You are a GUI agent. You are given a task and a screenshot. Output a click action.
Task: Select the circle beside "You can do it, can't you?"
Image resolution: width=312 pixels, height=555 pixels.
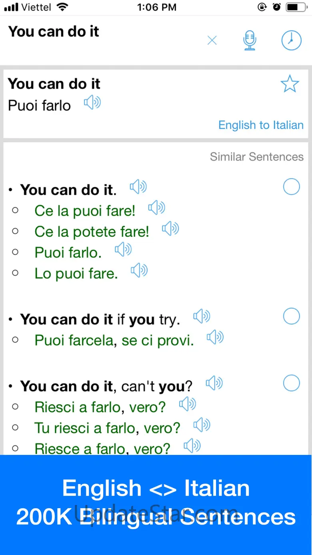291,383
